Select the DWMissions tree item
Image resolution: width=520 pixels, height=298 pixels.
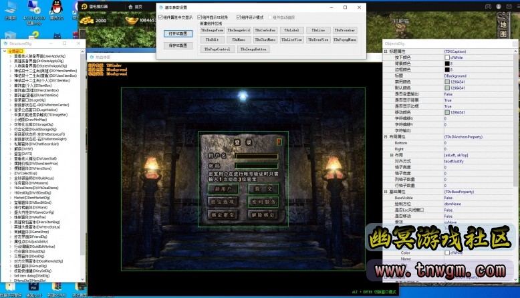tap(31, 183)
